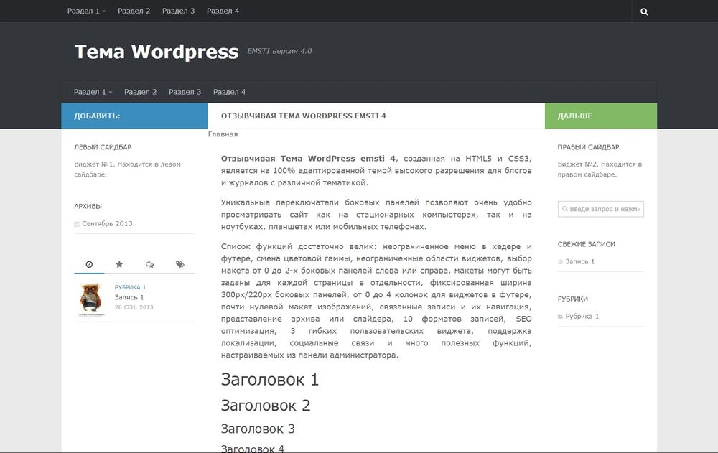This screenshot has height=453, width=718.
Task: Toggle the green Дальше sidebar header
Action: pyautogui.click(x=600, y=116)
